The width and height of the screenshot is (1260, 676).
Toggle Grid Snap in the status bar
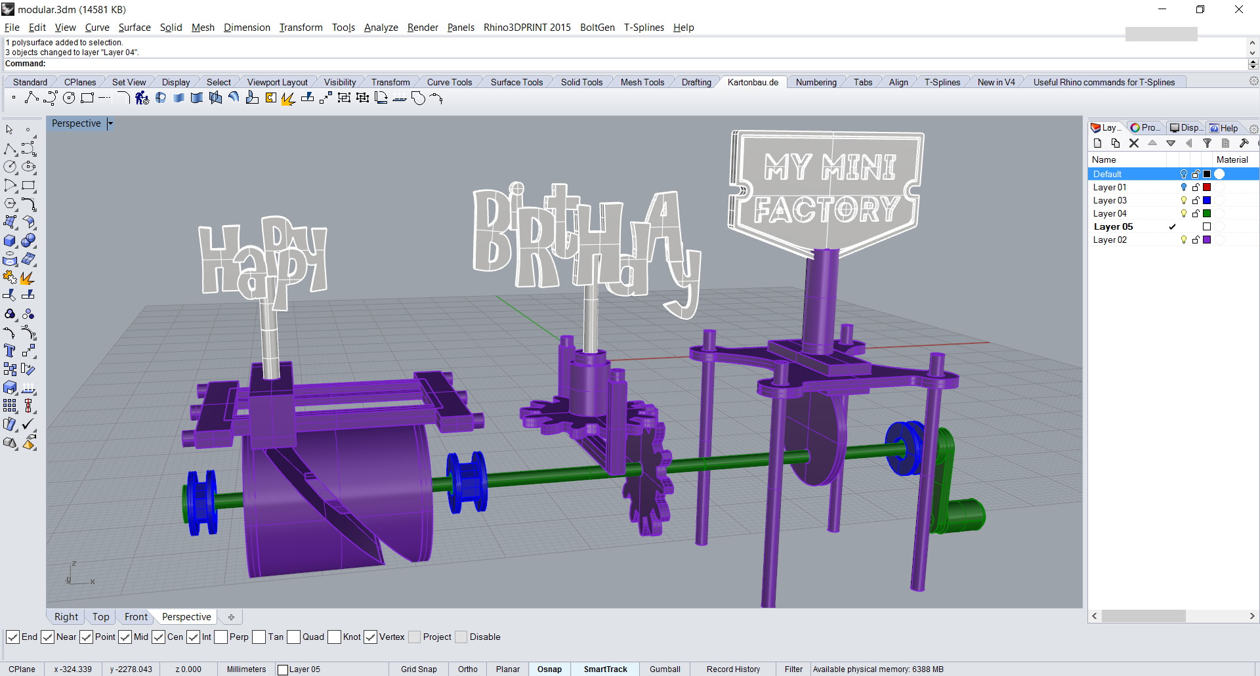pyautogui.click(x=419, y=669)
